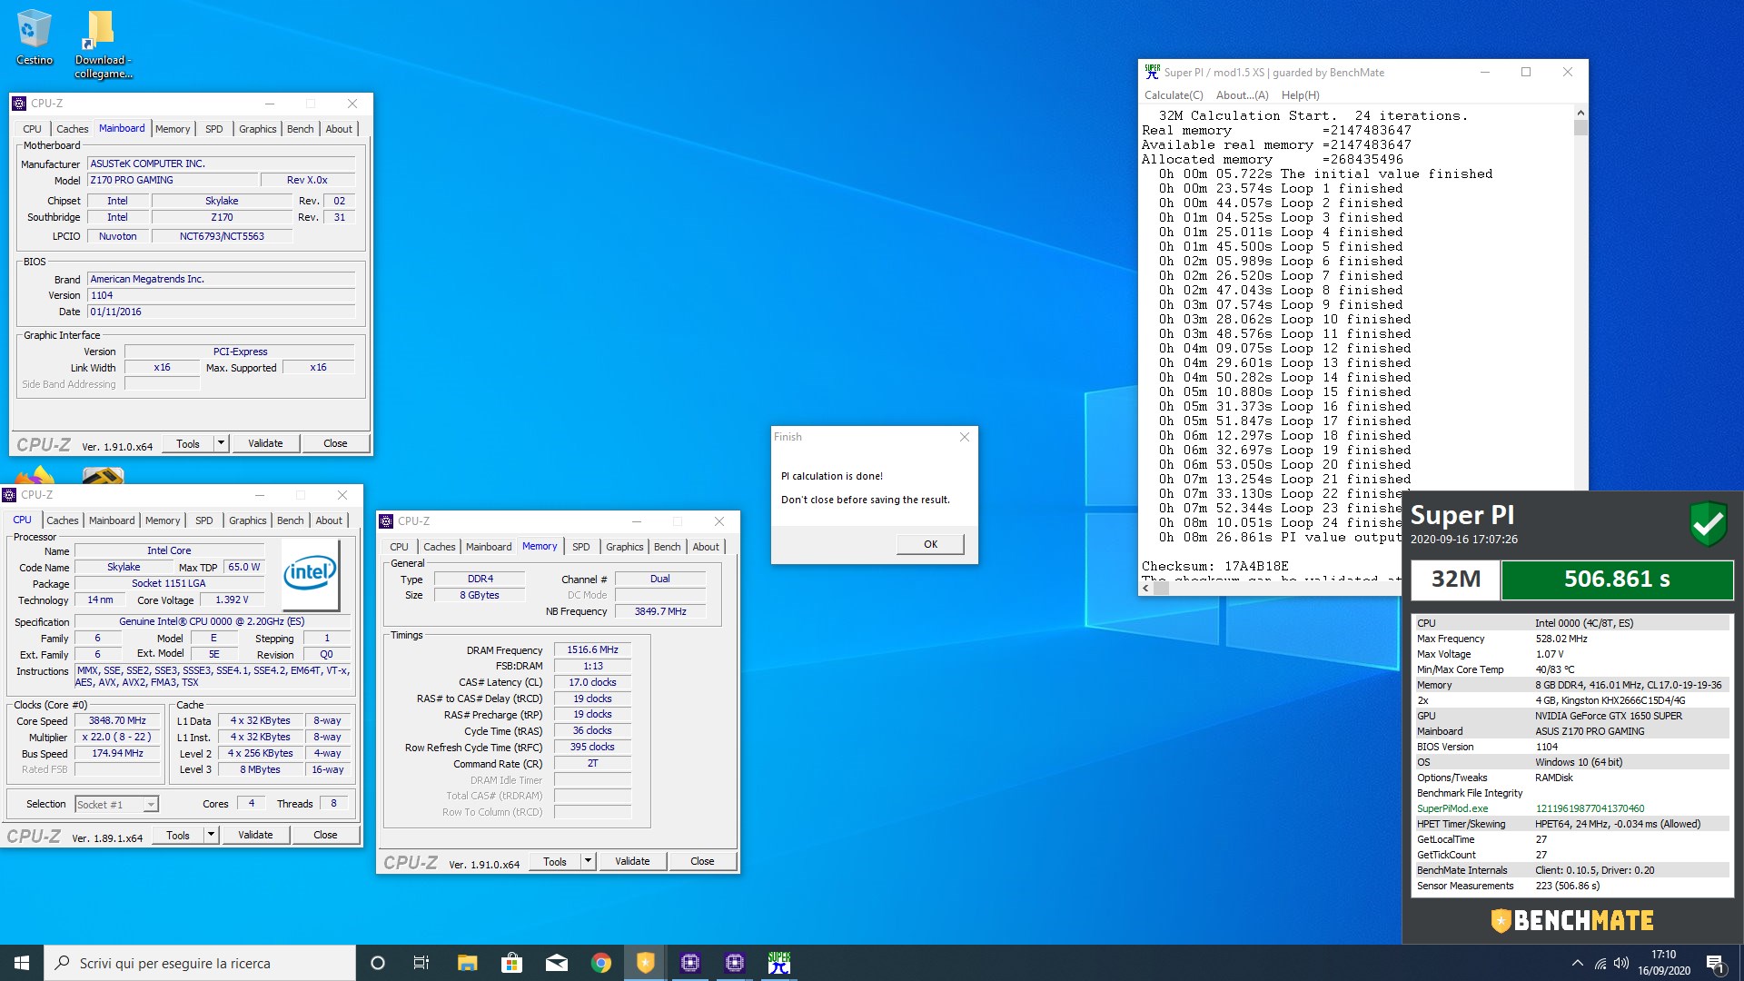Click the SuperPiMod.exe entry in BenchMate
The height and width of the screenshot is (981, 1744).
1571,808
